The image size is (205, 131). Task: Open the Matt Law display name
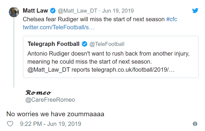tap(35, 11)
